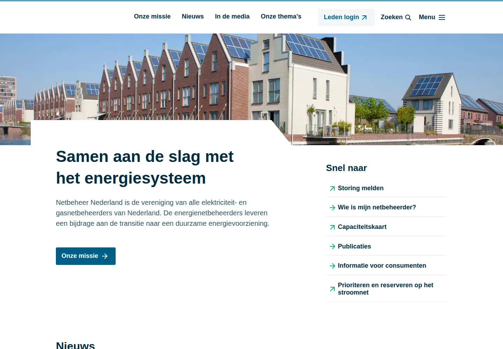The width and height of the screenshot is (503, 349).
Task: Click the Samen aan de slag heading
Action: pos(145,167)
